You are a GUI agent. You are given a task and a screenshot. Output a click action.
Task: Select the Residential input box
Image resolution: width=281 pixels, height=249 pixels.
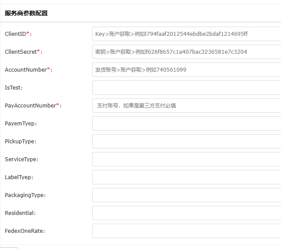coord(186,213)
